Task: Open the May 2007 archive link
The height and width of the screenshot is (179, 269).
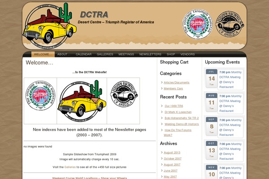Action: coord(170,177)
